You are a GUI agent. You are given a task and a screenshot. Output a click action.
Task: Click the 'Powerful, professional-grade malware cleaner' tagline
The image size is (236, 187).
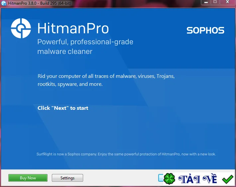[85, 47]
